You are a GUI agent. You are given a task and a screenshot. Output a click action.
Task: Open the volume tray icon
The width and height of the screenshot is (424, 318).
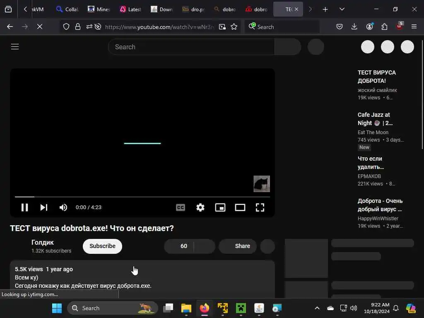pyautogui.click(x=354, y=308)
